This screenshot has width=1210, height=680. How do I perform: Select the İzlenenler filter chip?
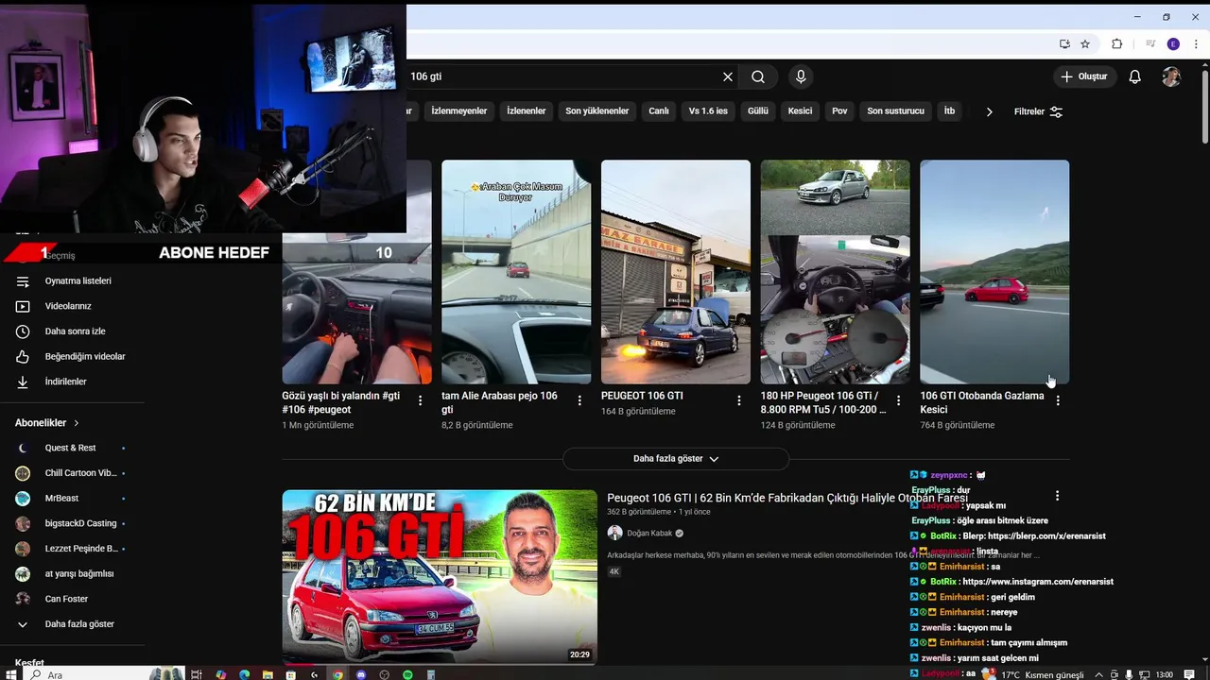coord(527,110)
